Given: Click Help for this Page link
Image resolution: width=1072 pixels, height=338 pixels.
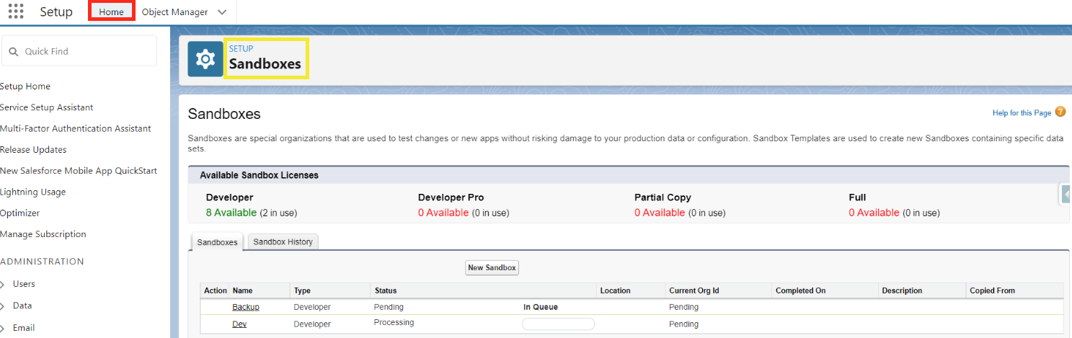Looking at the screenshot, I should pyautogui.click(x=1022, y=113).
